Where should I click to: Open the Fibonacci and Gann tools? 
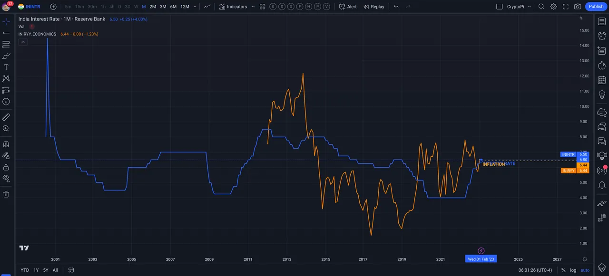click(6, 45)
